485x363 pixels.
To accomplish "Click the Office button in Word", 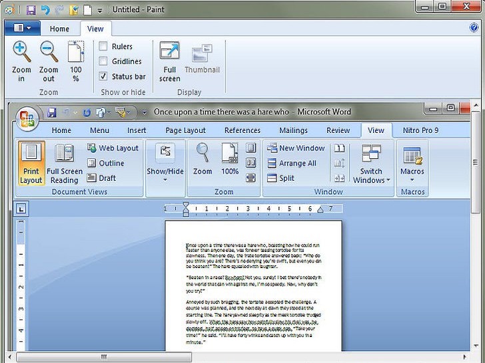I will 27,119.
